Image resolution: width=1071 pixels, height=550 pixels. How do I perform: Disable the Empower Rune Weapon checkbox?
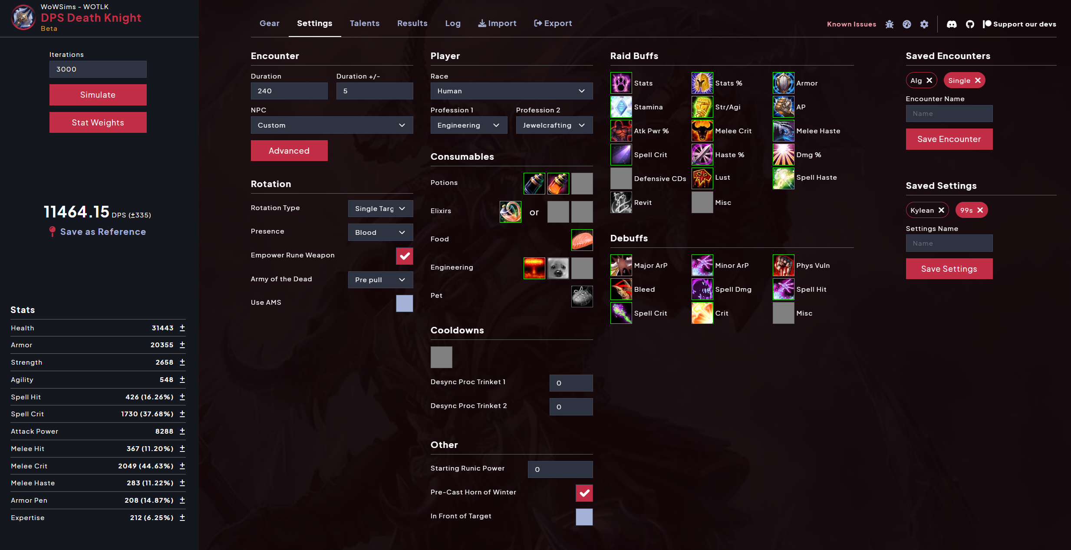point(404,256)
